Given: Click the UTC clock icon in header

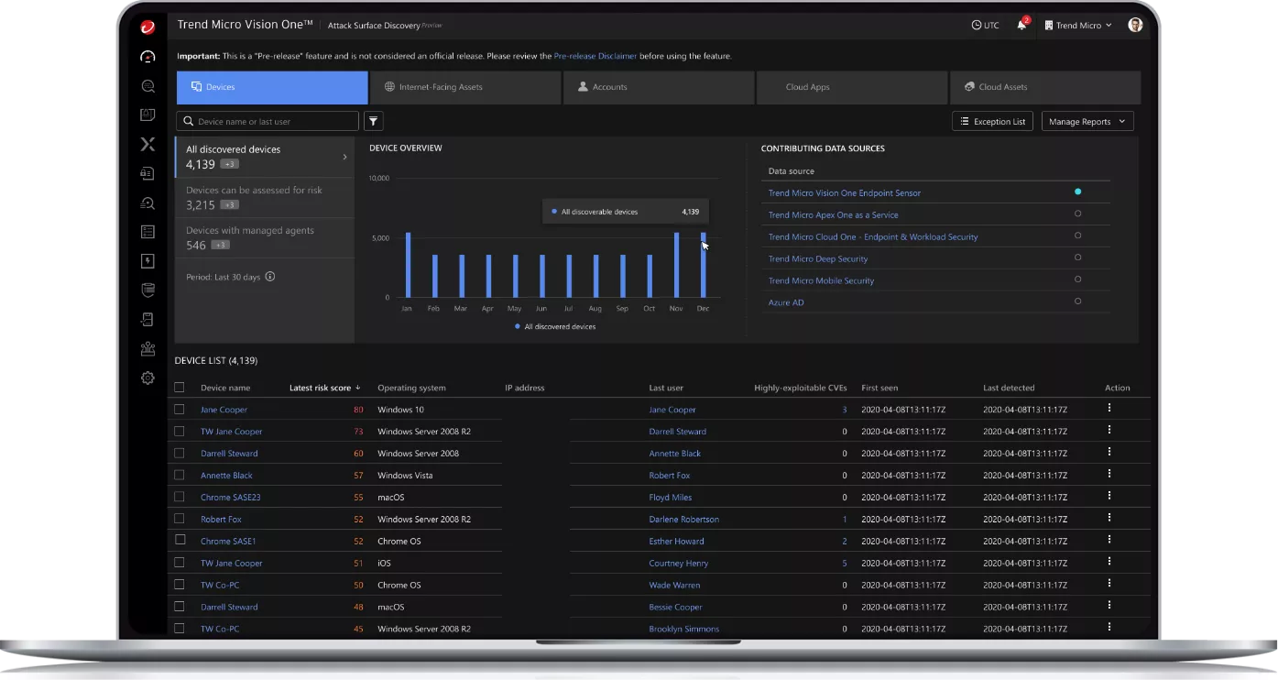Looking at the screenshot, I should [977, 26].
